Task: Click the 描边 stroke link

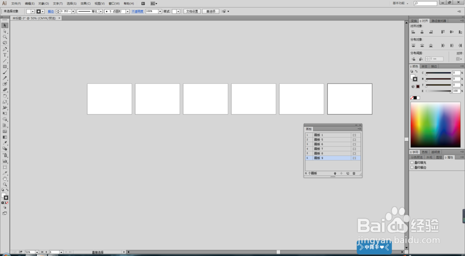Action: [51, 12]
